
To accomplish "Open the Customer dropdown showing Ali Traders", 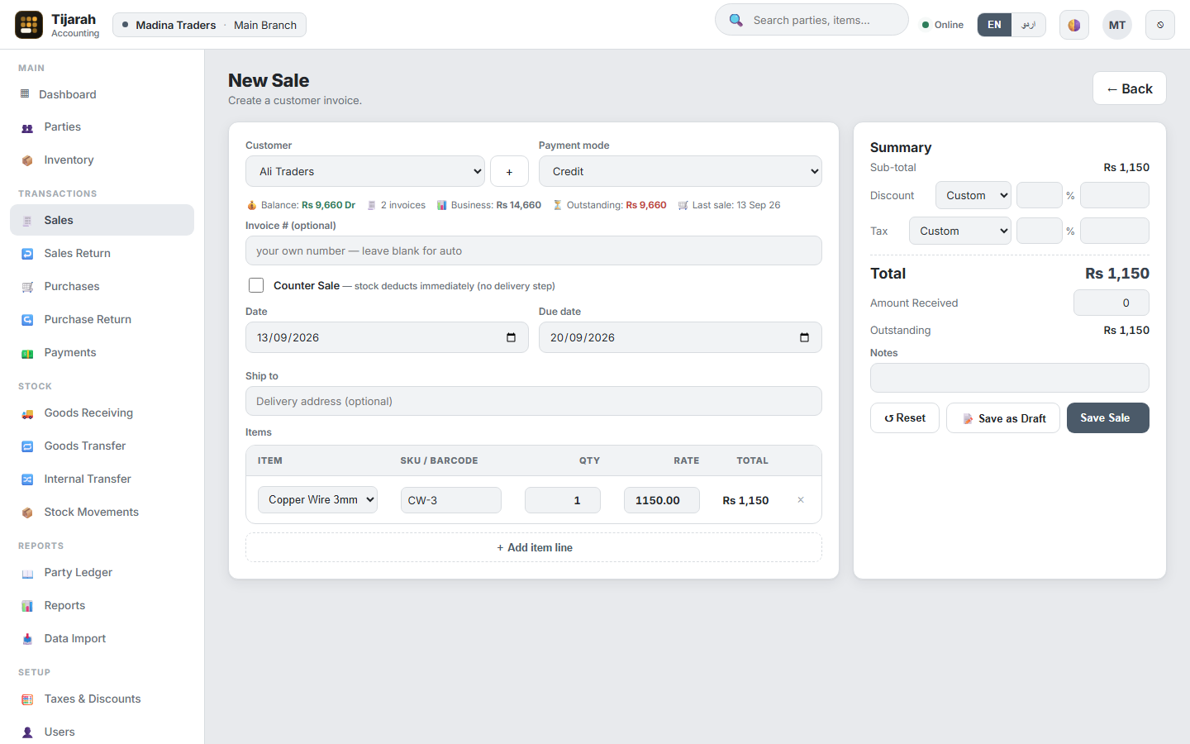I will [x=365, y=171].
